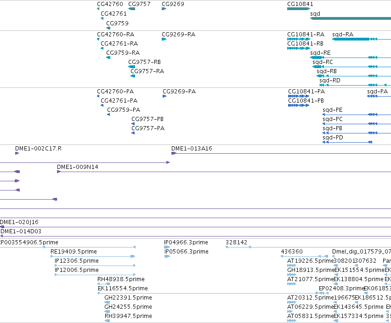Click EST RH48938.5prime
This screenshot has width=391, height=323.
[x=121, y=279]
